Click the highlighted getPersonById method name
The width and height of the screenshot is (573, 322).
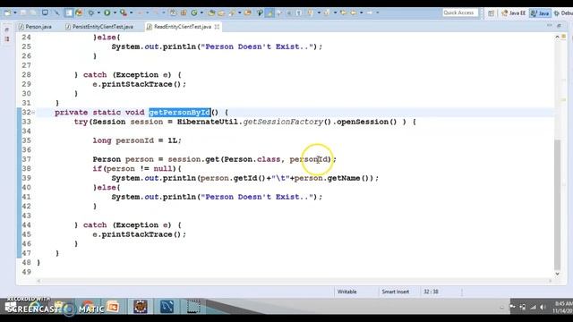(x=180, y=113)
